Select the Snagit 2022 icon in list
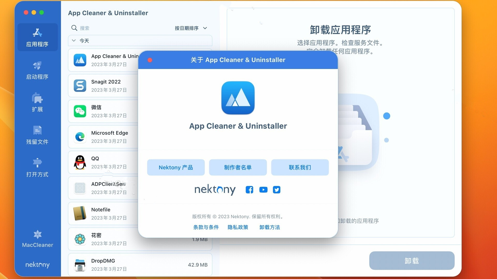 click(x=80, y=86)
